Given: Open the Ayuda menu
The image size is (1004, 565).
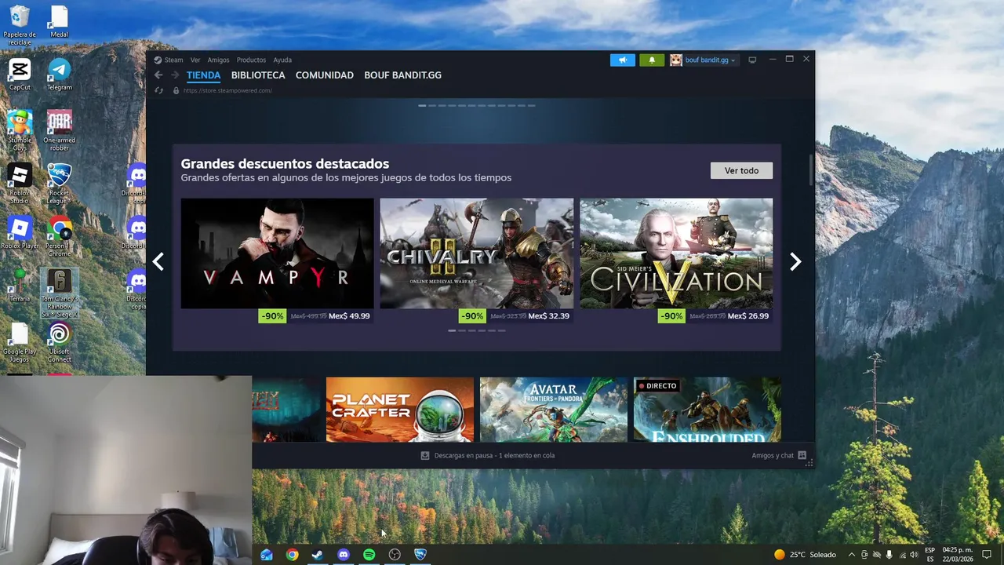Looking at the screenshot, I should pyautogui.click(x=282, y=60).
